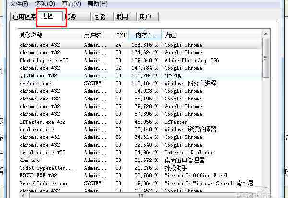
Task: Click the Internet Explorer description cell
Action: tap(189, 153)
